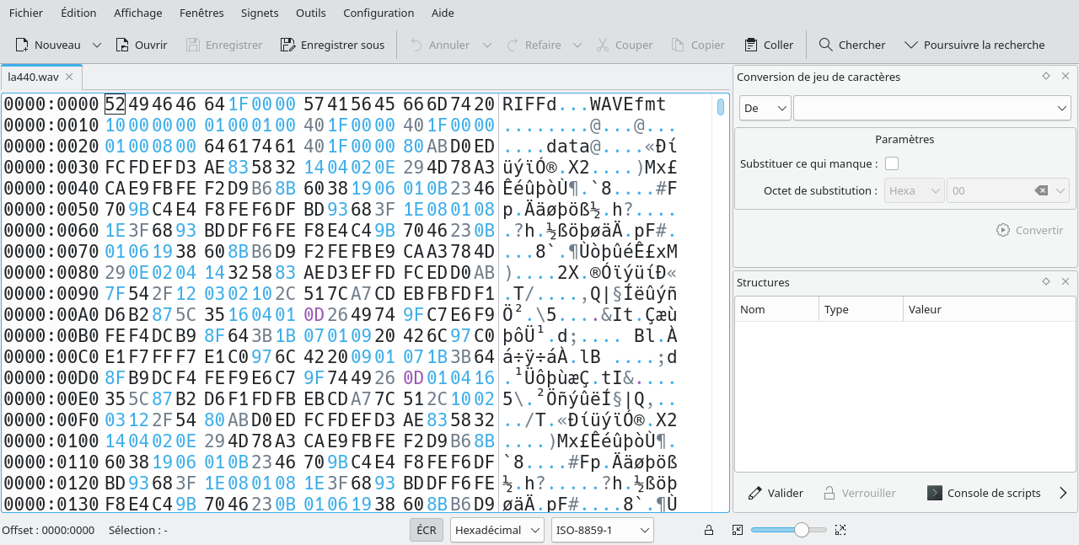Open the Outils menu
Screen dimensions: 1079x545
coord(311,13)
